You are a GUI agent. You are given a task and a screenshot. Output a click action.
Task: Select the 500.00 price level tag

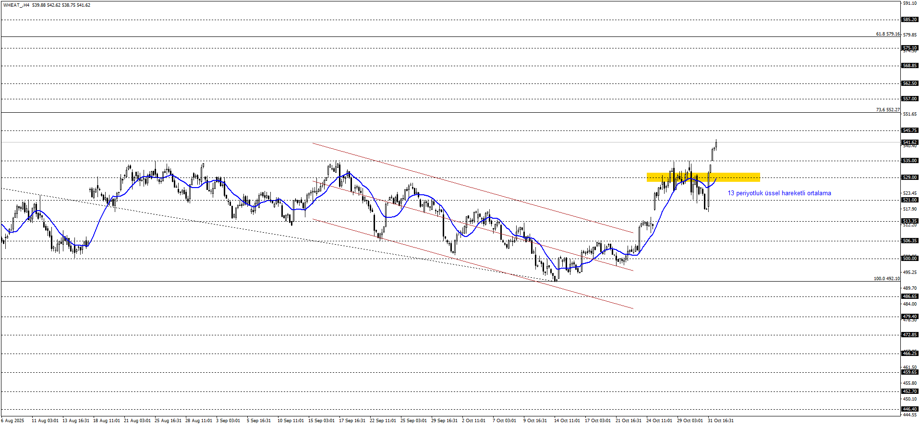point(909,259)
